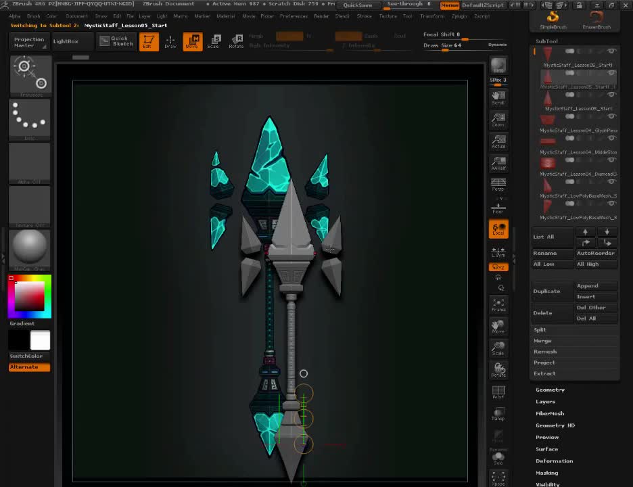This screenshot has height=487, width=633.
Task: Click the Actual size button
Action: click(498, 142)
